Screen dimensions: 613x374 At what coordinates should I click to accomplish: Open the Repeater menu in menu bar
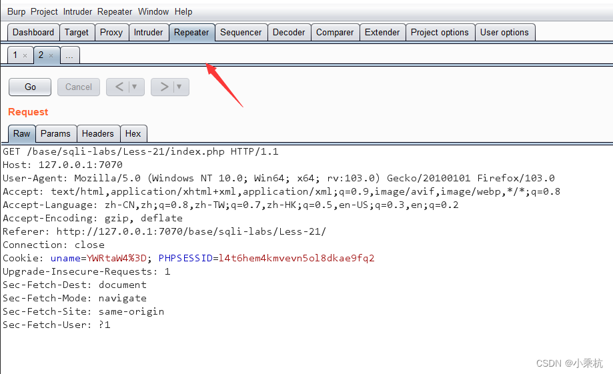pos(115,12)
